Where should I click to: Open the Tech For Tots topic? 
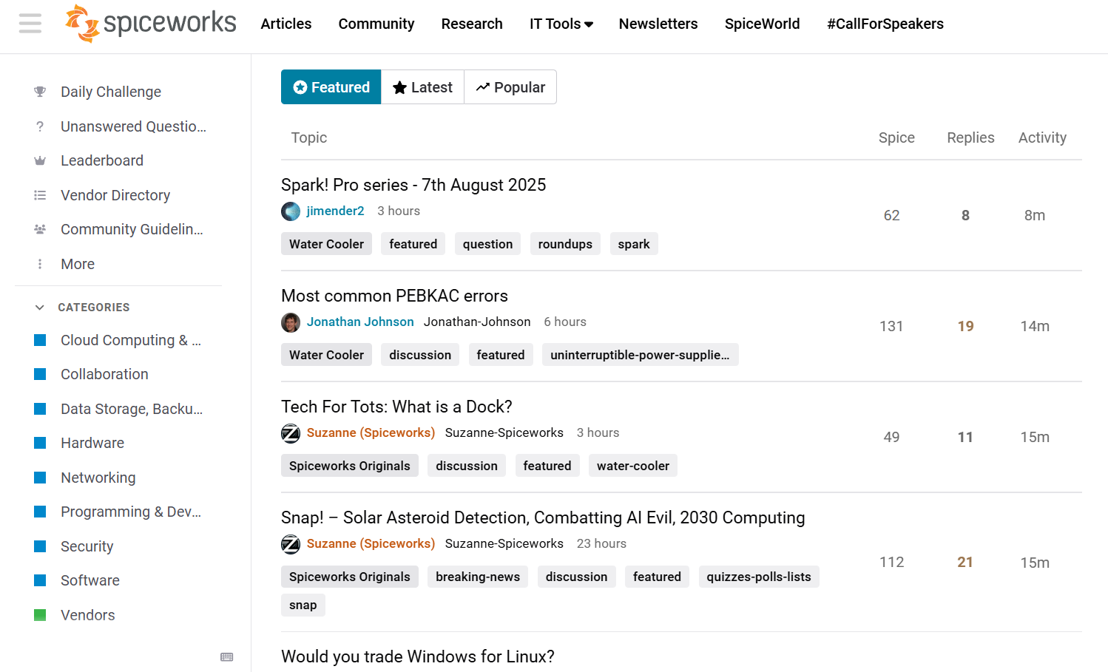(x=396, y=407)
